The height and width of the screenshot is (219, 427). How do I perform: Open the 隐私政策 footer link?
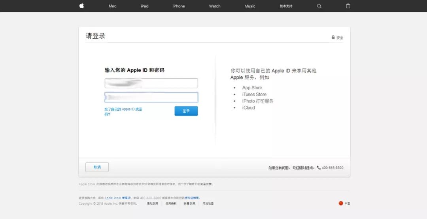click(x=152, y=204)
